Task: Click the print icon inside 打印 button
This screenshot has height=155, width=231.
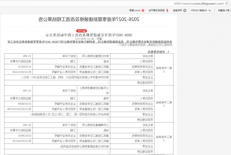Action: coord(84,31)
